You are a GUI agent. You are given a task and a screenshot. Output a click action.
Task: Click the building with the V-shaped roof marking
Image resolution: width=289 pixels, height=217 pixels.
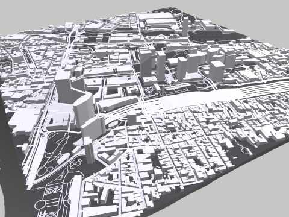click(150, 80)
